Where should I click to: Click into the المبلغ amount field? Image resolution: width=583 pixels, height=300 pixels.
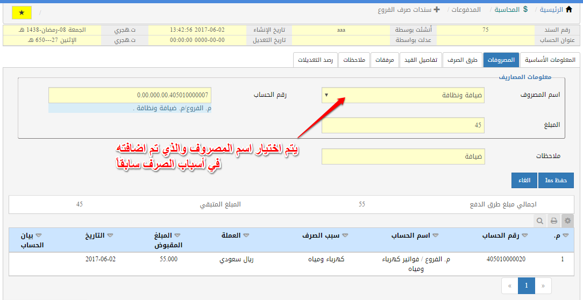pyautogui.click(x=403, y=125)
